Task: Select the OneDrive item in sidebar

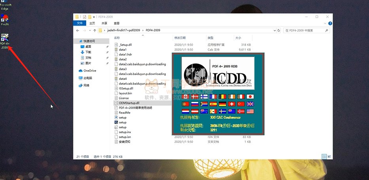Action: click(89, 71)
